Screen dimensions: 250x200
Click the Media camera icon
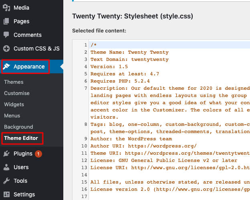[x=6, y=8]
